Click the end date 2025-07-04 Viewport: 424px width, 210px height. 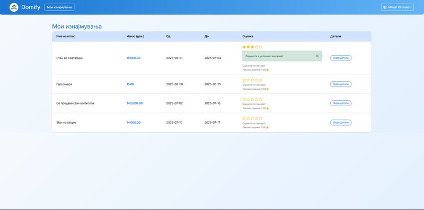[213, 58]
